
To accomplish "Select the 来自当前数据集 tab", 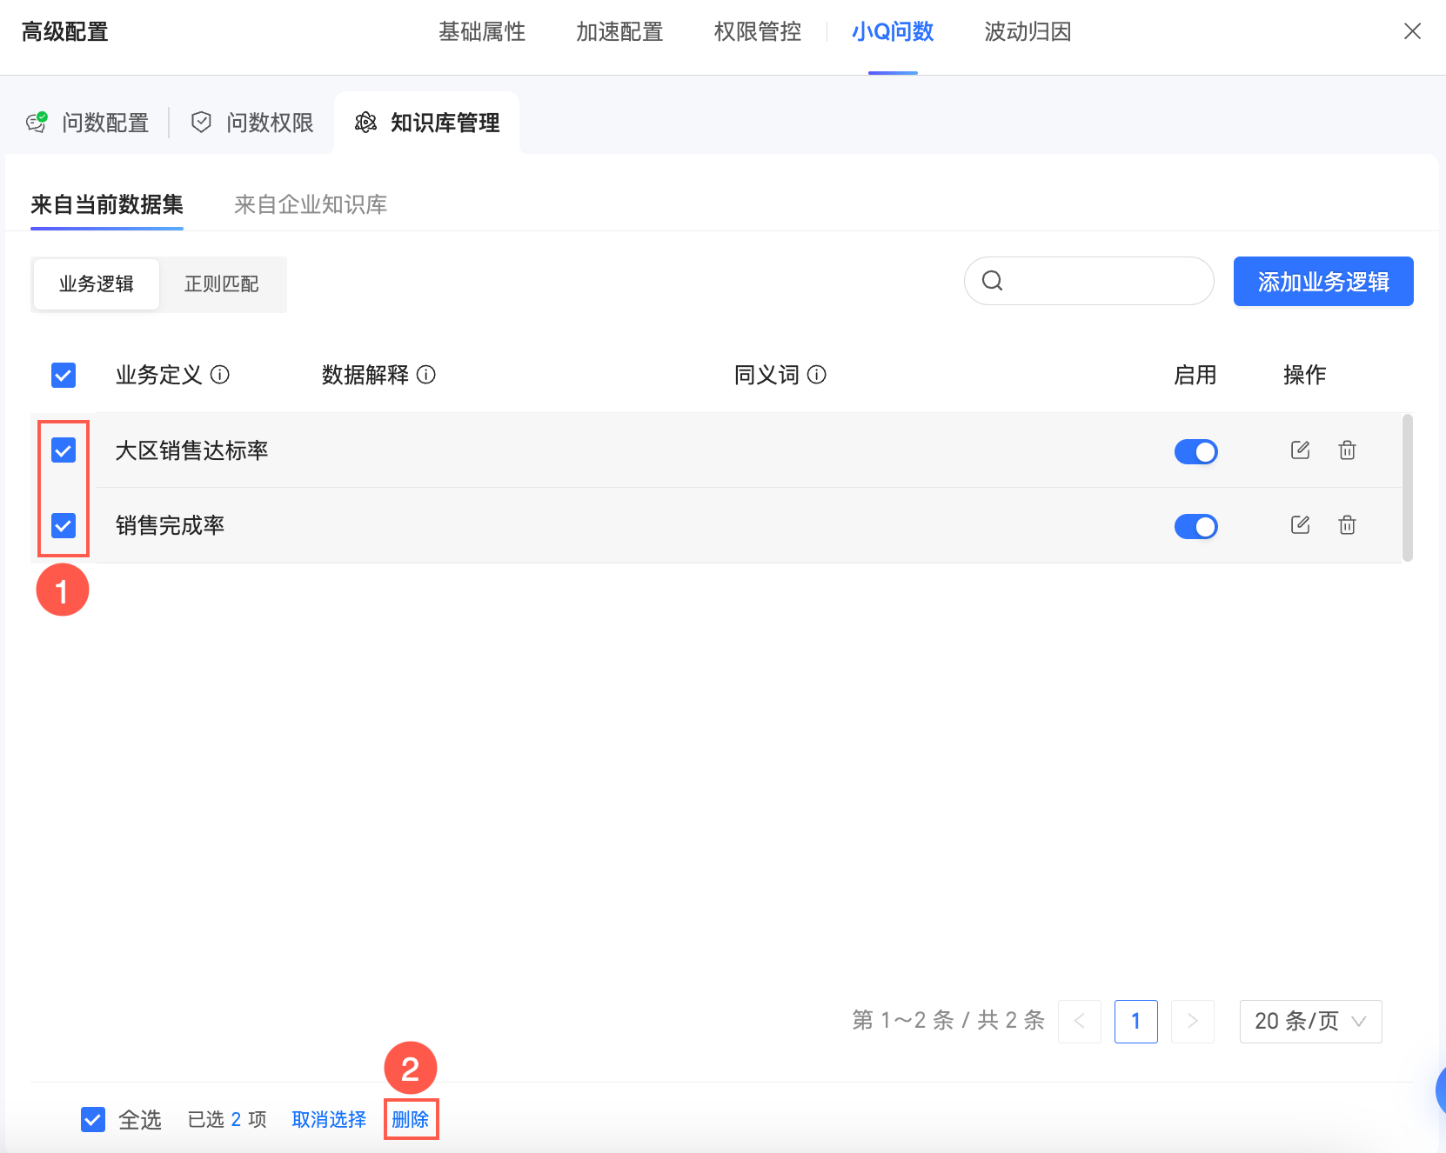I will (107, 204).
